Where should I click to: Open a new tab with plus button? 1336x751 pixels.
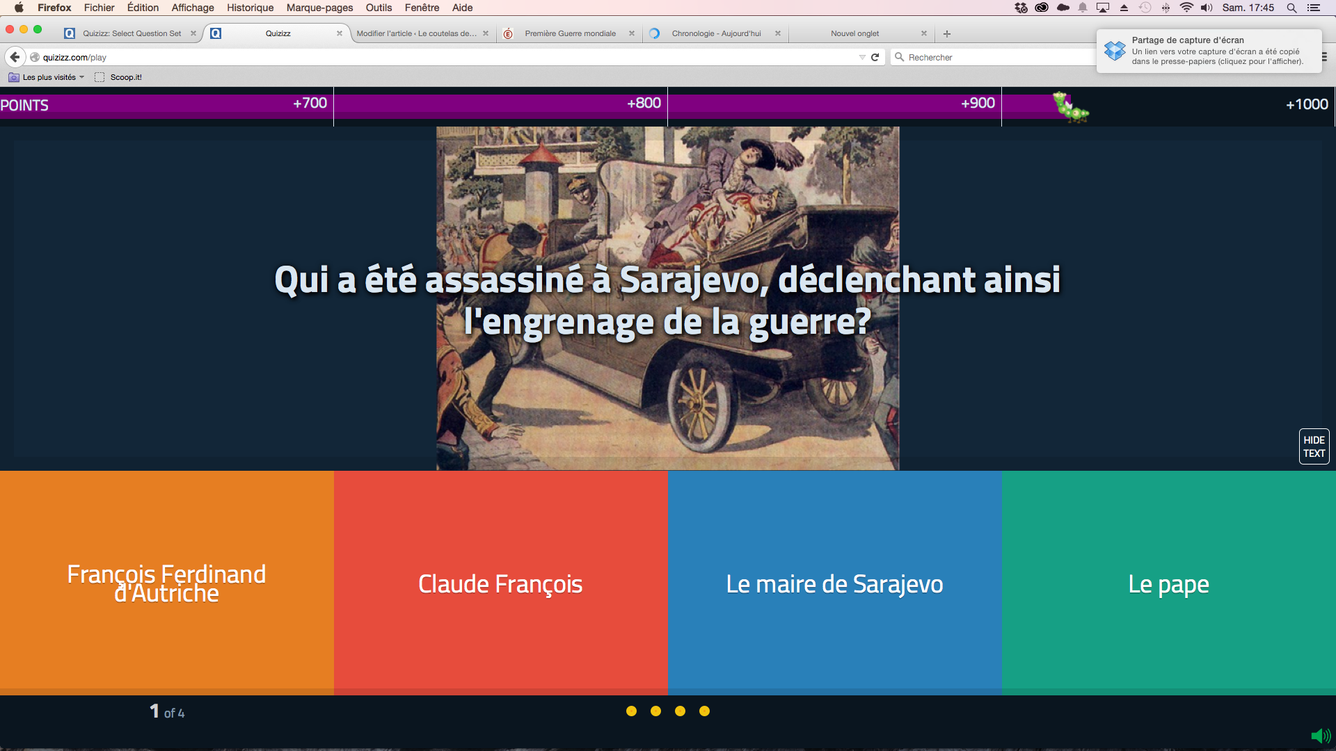[x=947, y=33]
